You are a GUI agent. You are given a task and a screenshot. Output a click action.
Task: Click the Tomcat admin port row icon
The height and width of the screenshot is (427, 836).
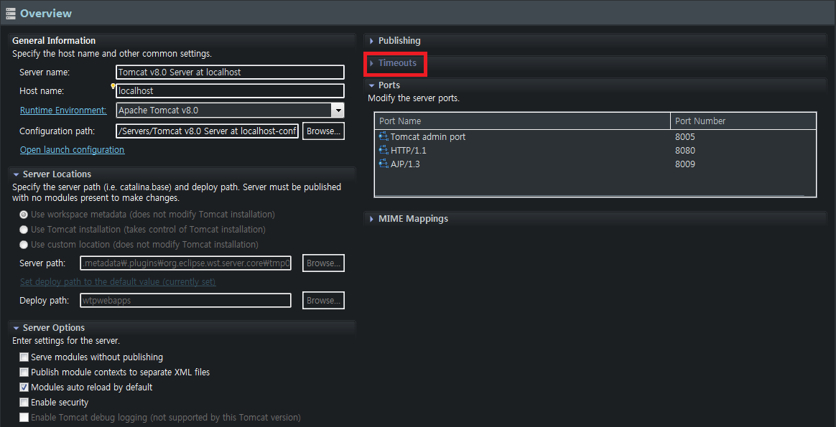384,137
